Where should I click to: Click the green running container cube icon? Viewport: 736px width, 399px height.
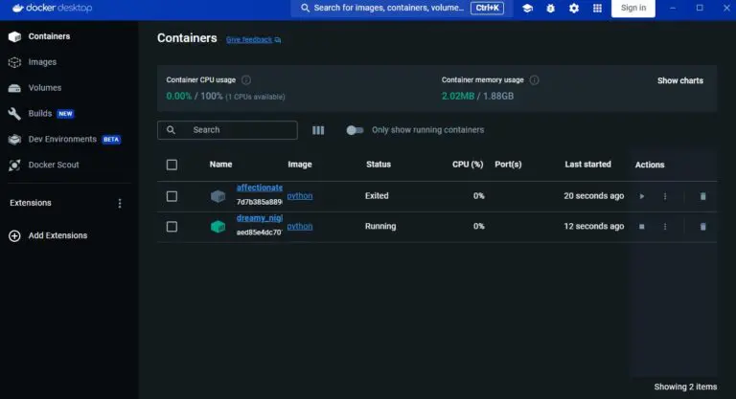point(218,227)
